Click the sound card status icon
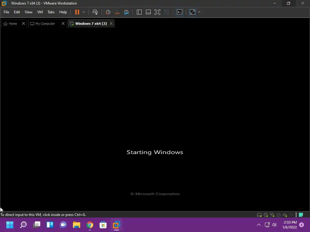Image resolution: width=310 pixels, height=232 pixels. (285, 215)
